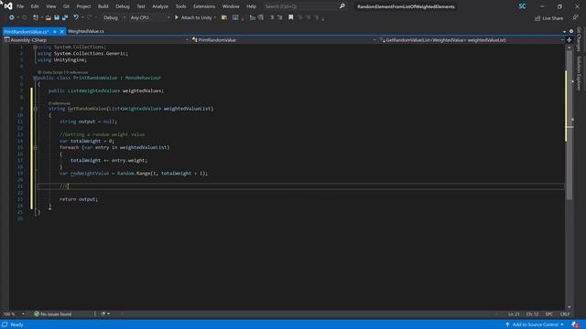Open the Window menu
The height and width of the screenshot is (329, 586).
pos(231,6)
